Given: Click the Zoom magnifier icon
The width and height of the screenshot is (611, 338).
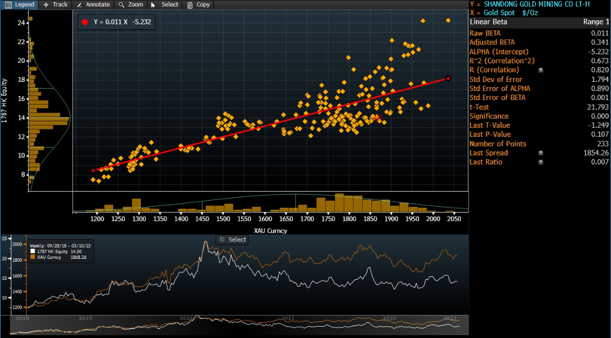Looking at the screenshot, I should point(121,5).
